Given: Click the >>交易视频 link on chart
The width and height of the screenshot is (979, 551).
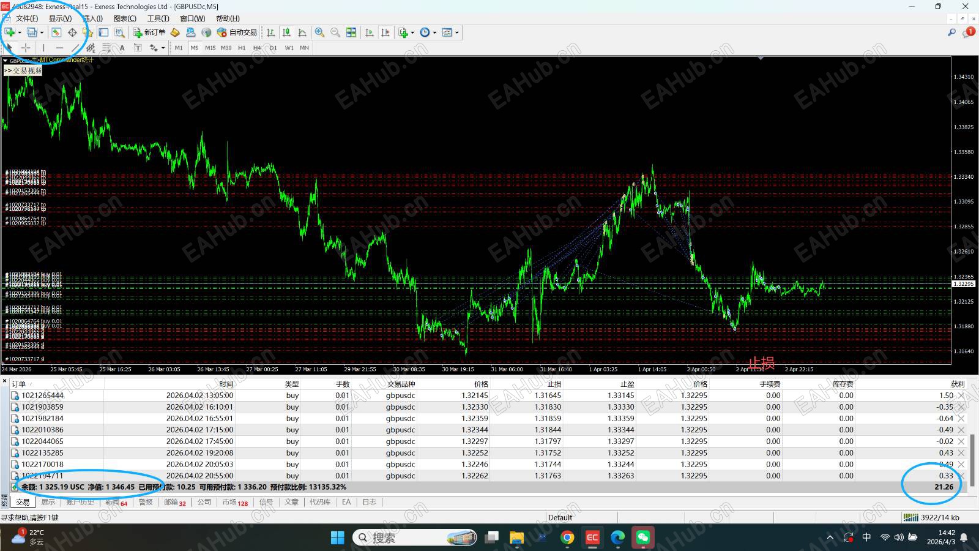Looking at the screenshot, I should [x=23, y=71].
